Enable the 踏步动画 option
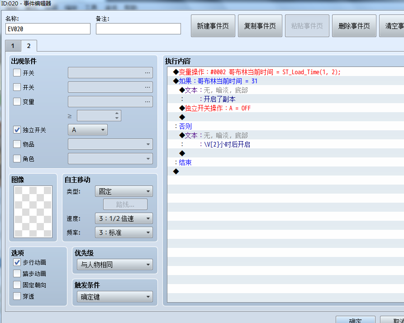The image size is (404, 323). click(17, 274)
